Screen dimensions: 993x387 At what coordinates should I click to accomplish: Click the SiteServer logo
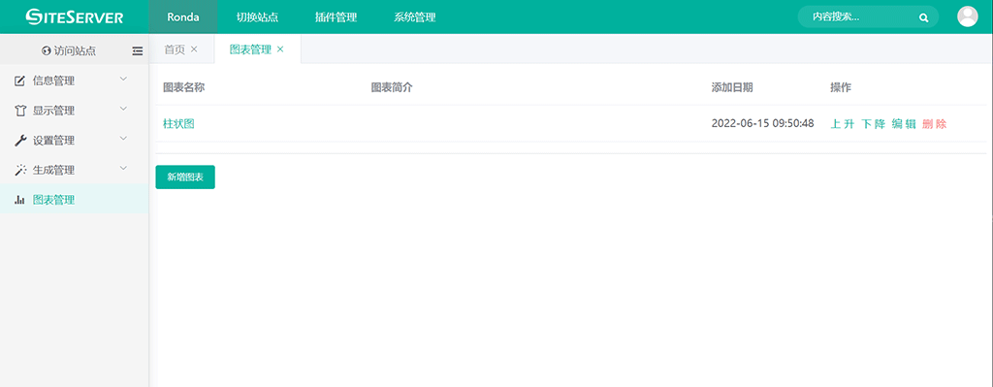(x=74, y=17)
